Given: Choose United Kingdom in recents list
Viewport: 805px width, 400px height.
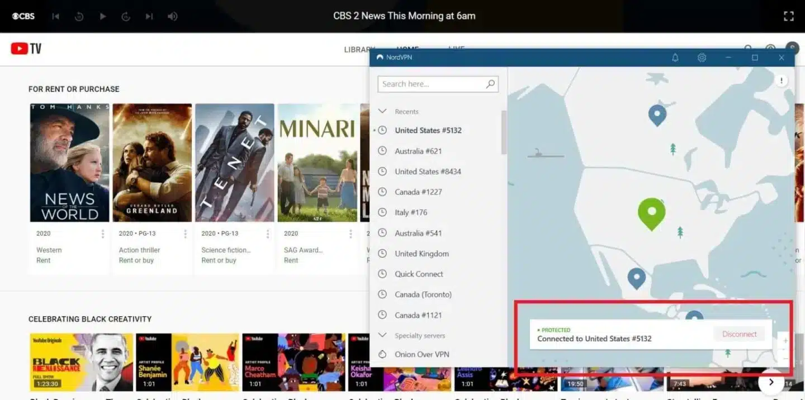Looking at the screenshot, I should coord(422,254).
